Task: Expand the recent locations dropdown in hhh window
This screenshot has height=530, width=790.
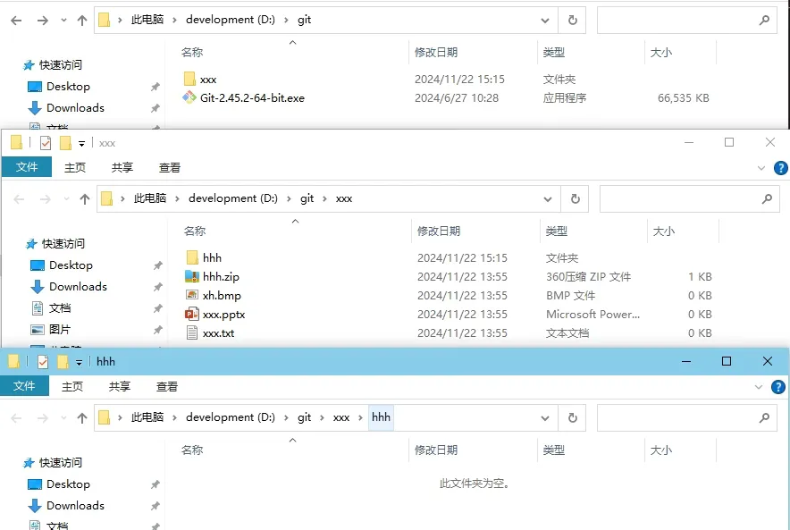Action: tap(63, 418)
